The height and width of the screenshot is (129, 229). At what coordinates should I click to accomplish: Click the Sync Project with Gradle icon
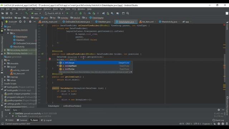(103, 13)
